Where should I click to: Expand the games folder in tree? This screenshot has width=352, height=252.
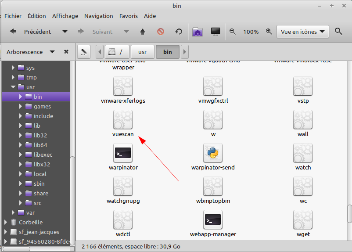tap(21, 106)
